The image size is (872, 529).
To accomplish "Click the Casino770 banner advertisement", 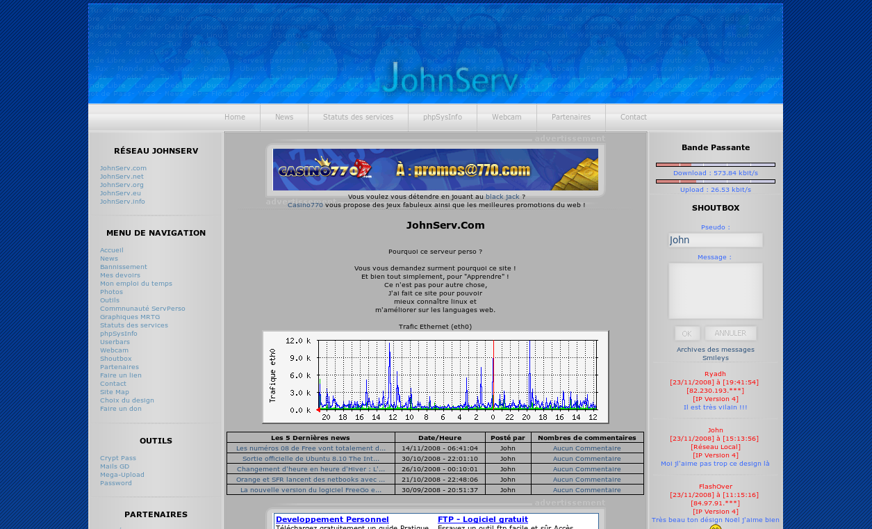I will [x=436, y=170].
